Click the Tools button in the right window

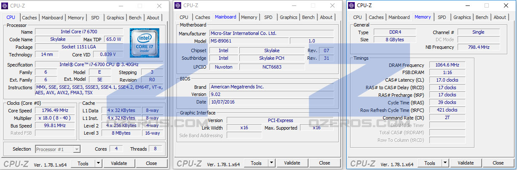pyautogui.click(x=430, y=163)
